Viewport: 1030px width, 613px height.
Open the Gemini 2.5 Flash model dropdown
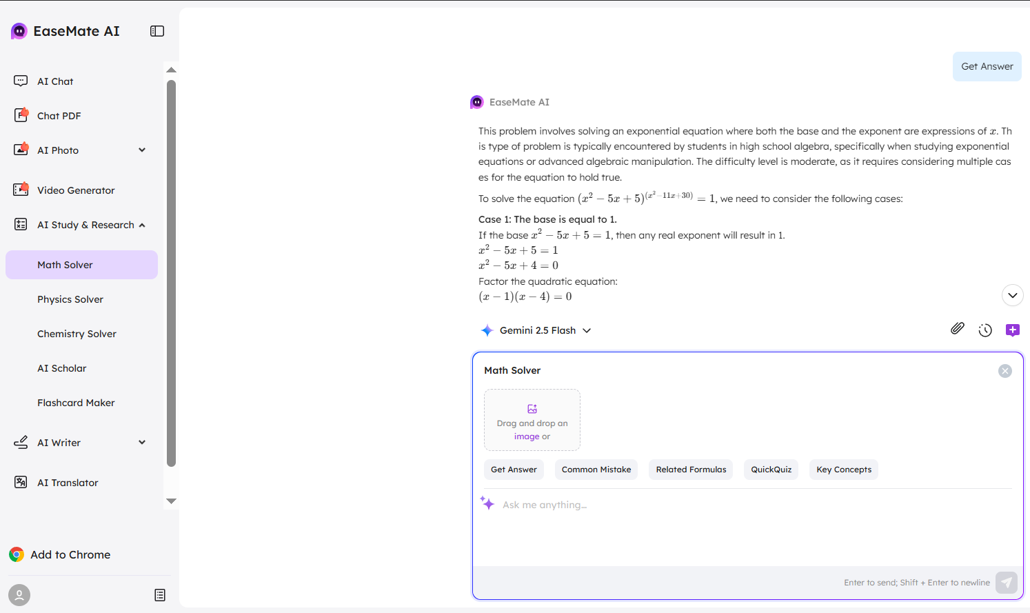coord(536,330)
